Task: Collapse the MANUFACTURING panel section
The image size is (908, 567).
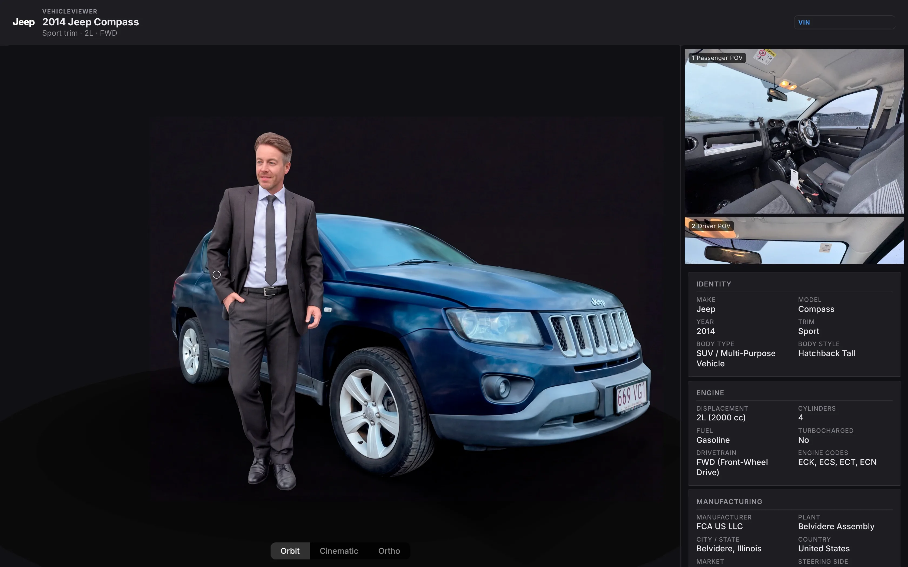Action: point(729,501)
